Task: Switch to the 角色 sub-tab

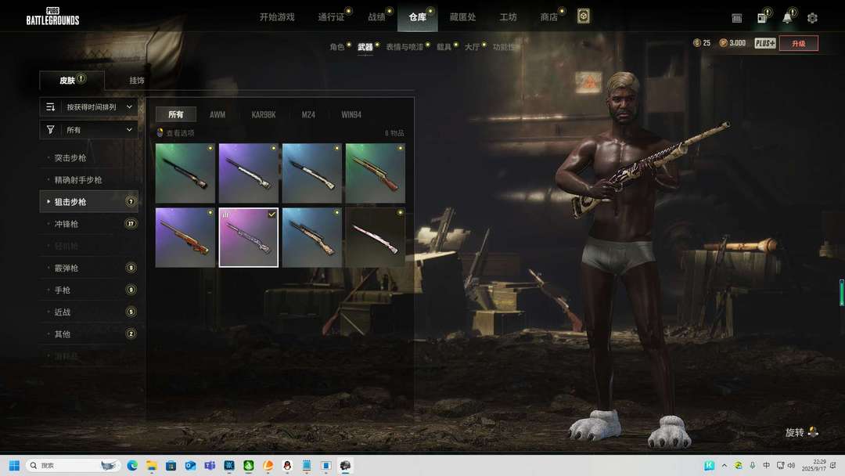Action: click(336, 47)
